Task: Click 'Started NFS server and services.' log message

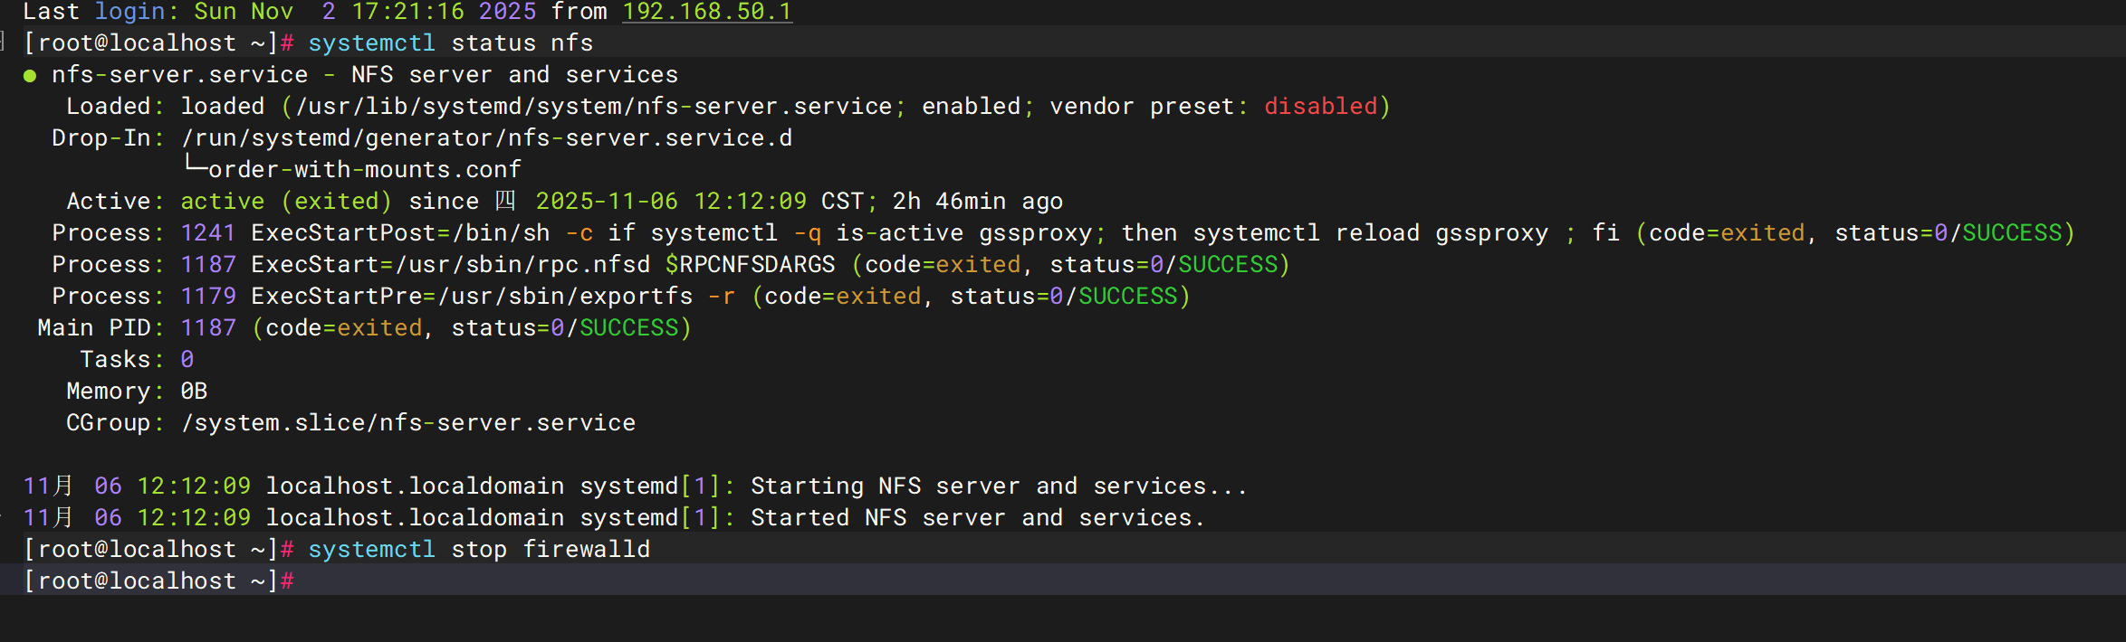Action: coord(978,518)
